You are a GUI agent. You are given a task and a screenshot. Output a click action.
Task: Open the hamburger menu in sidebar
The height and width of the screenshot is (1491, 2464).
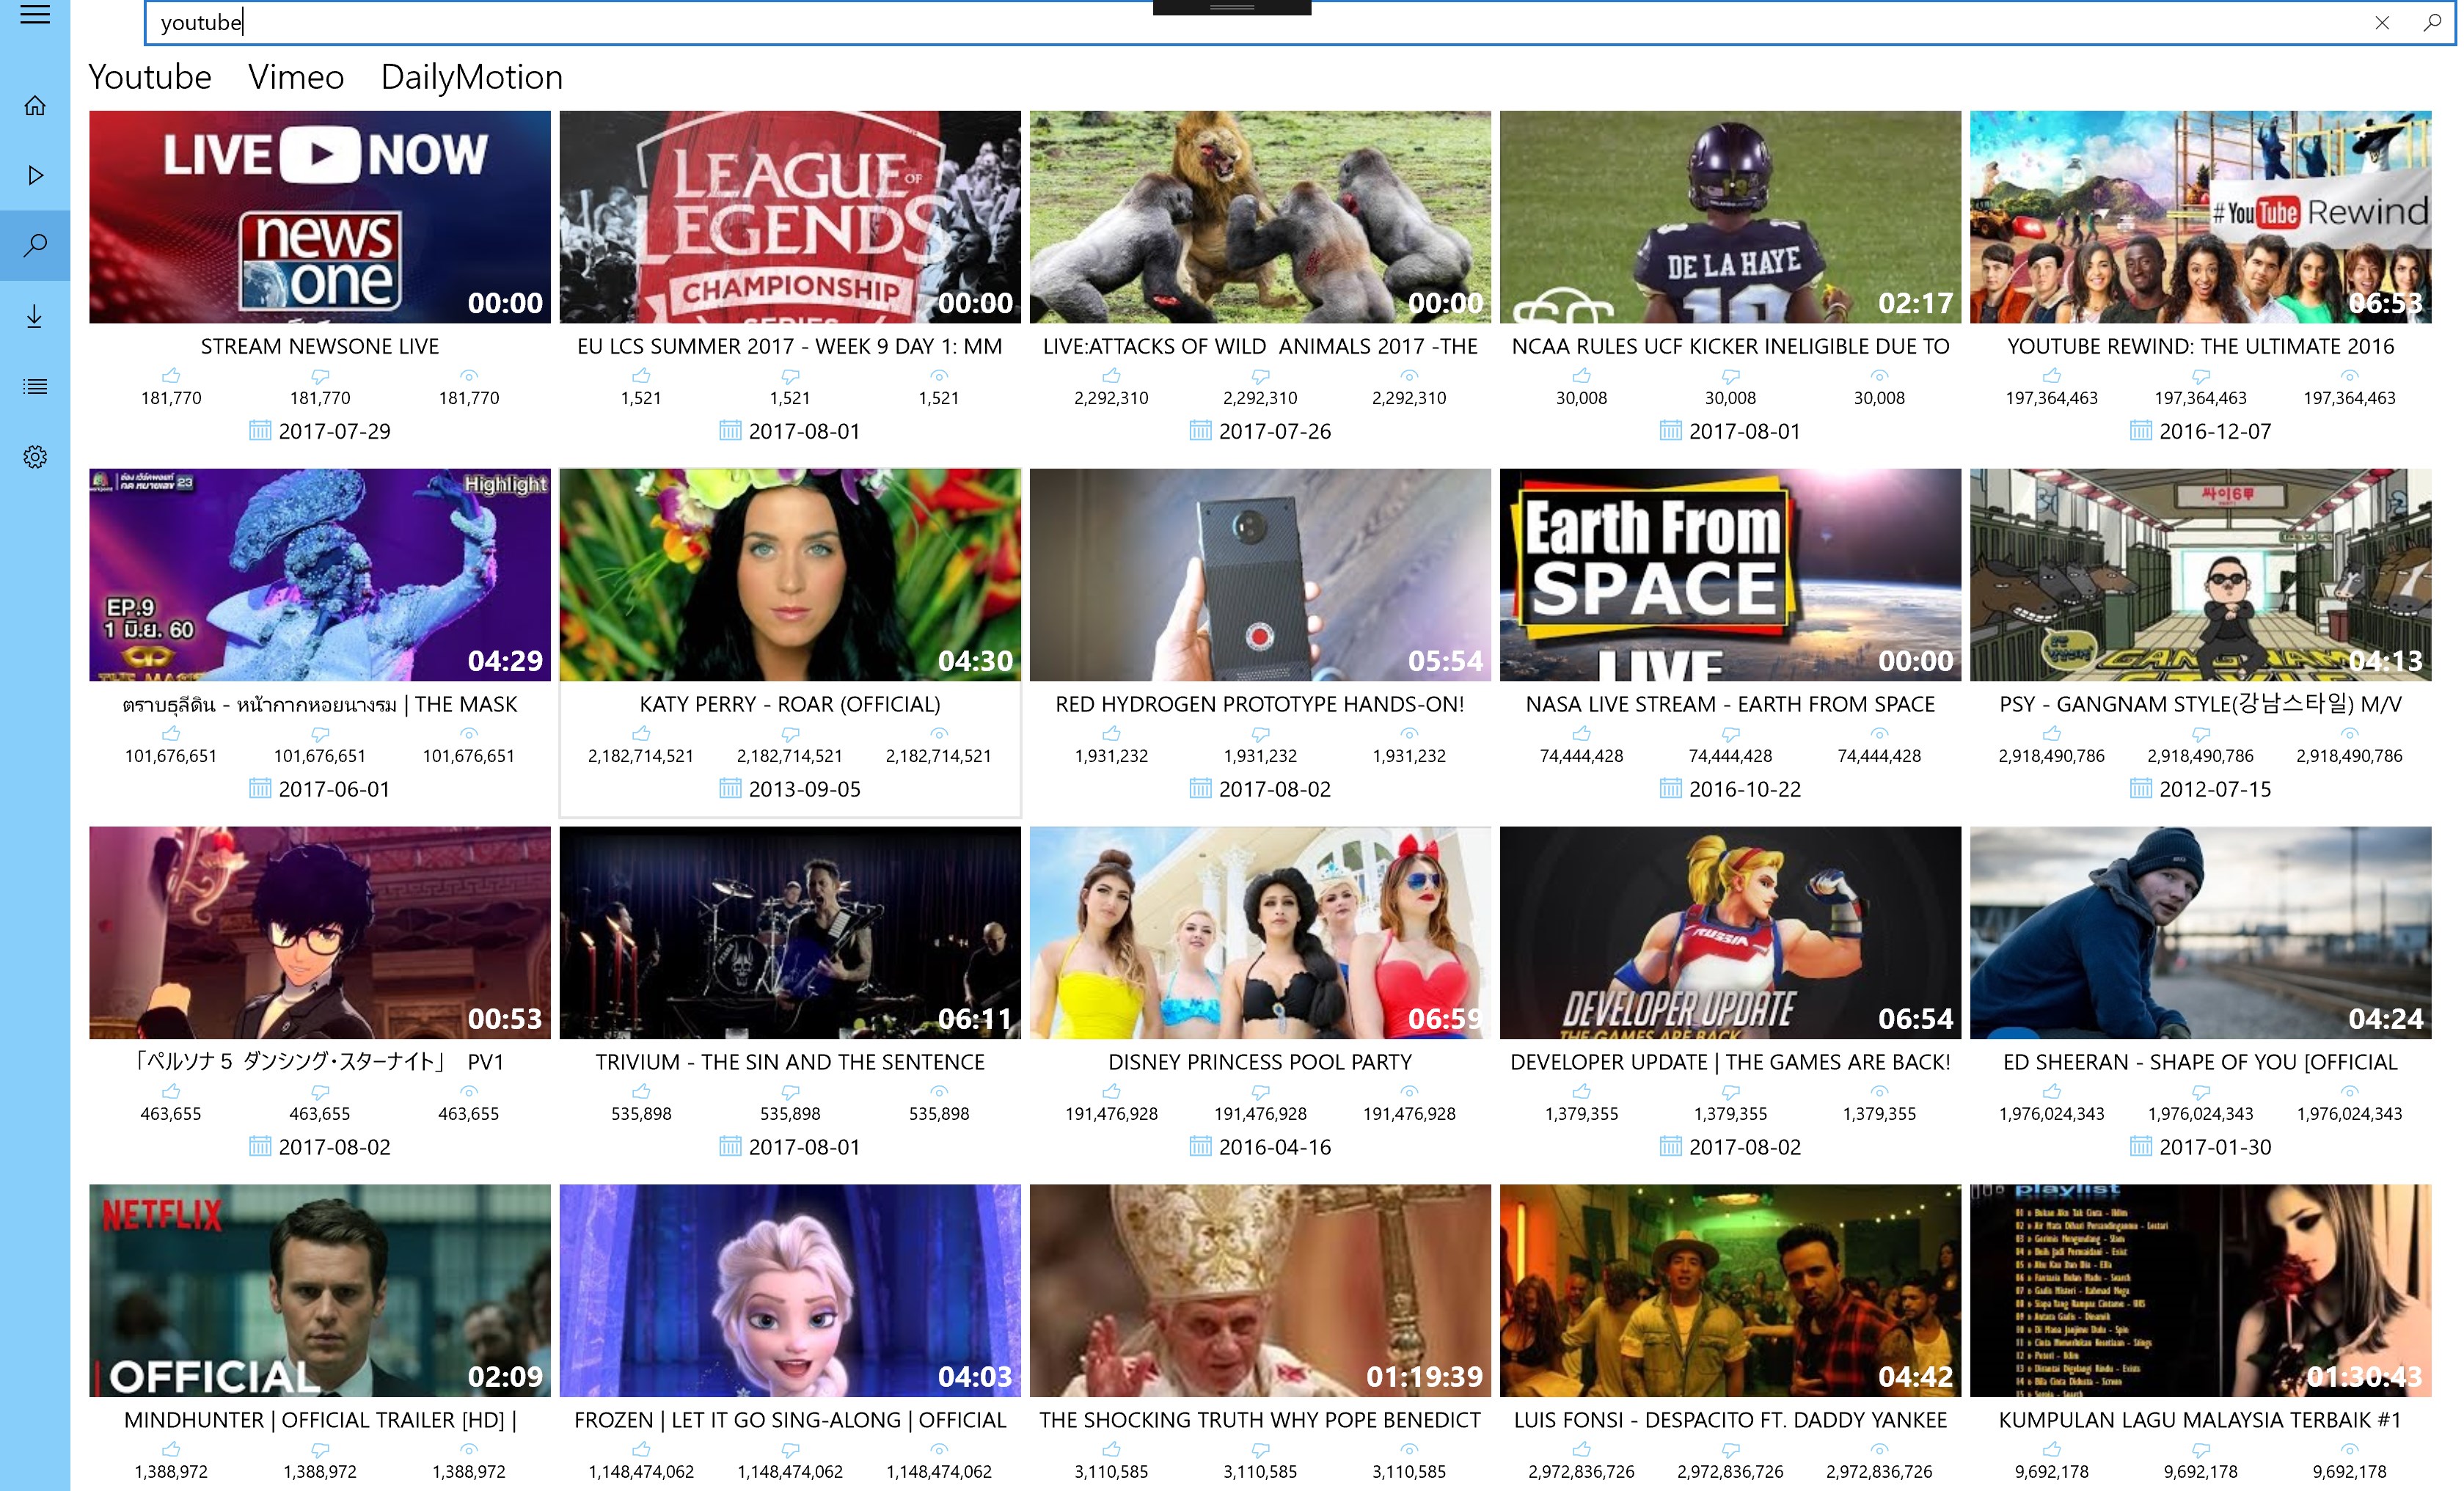pos(35,14)
